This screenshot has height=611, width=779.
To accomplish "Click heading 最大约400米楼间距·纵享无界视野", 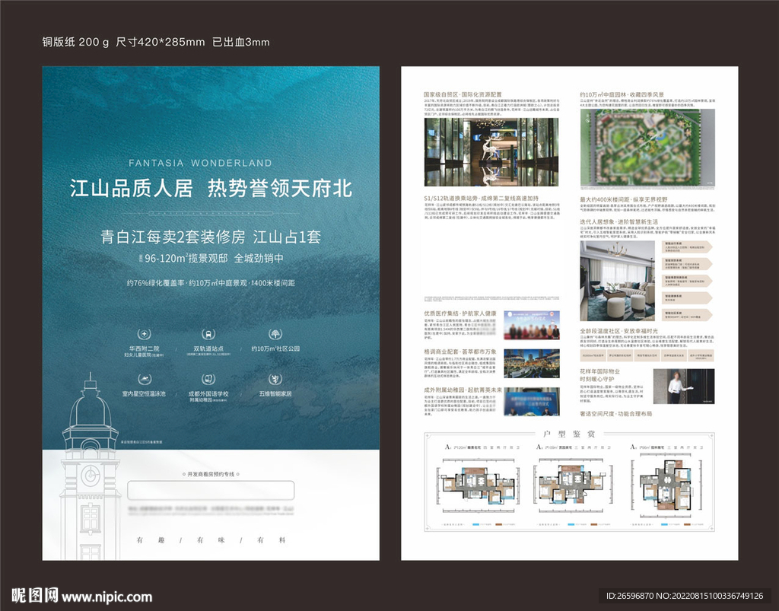I will coord(624,199).
